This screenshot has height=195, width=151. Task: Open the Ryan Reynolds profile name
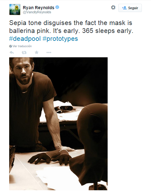pos(39,8)
